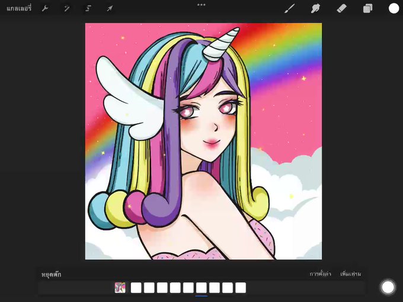
Task: Open the white active color picker
Action: (x=394, y=8)
